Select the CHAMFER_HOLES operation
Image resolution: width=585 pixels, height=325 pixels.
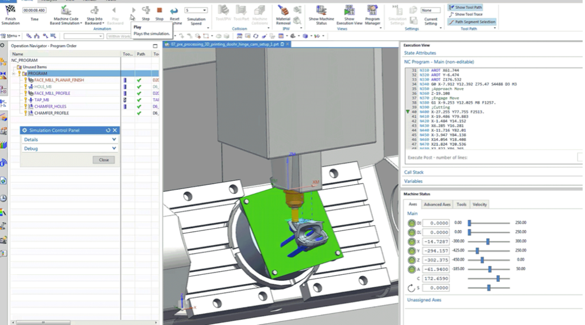point(50,106)
